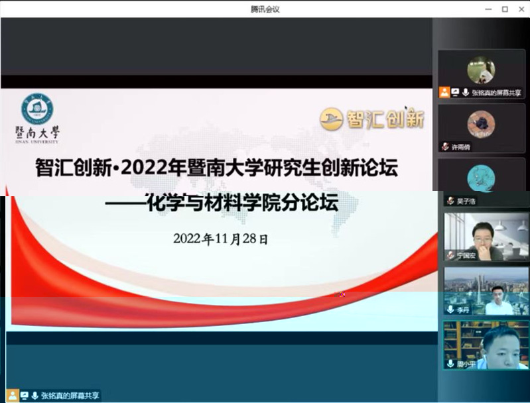
Task: Maximize the 腾讯会议 window
Action: 504,9
